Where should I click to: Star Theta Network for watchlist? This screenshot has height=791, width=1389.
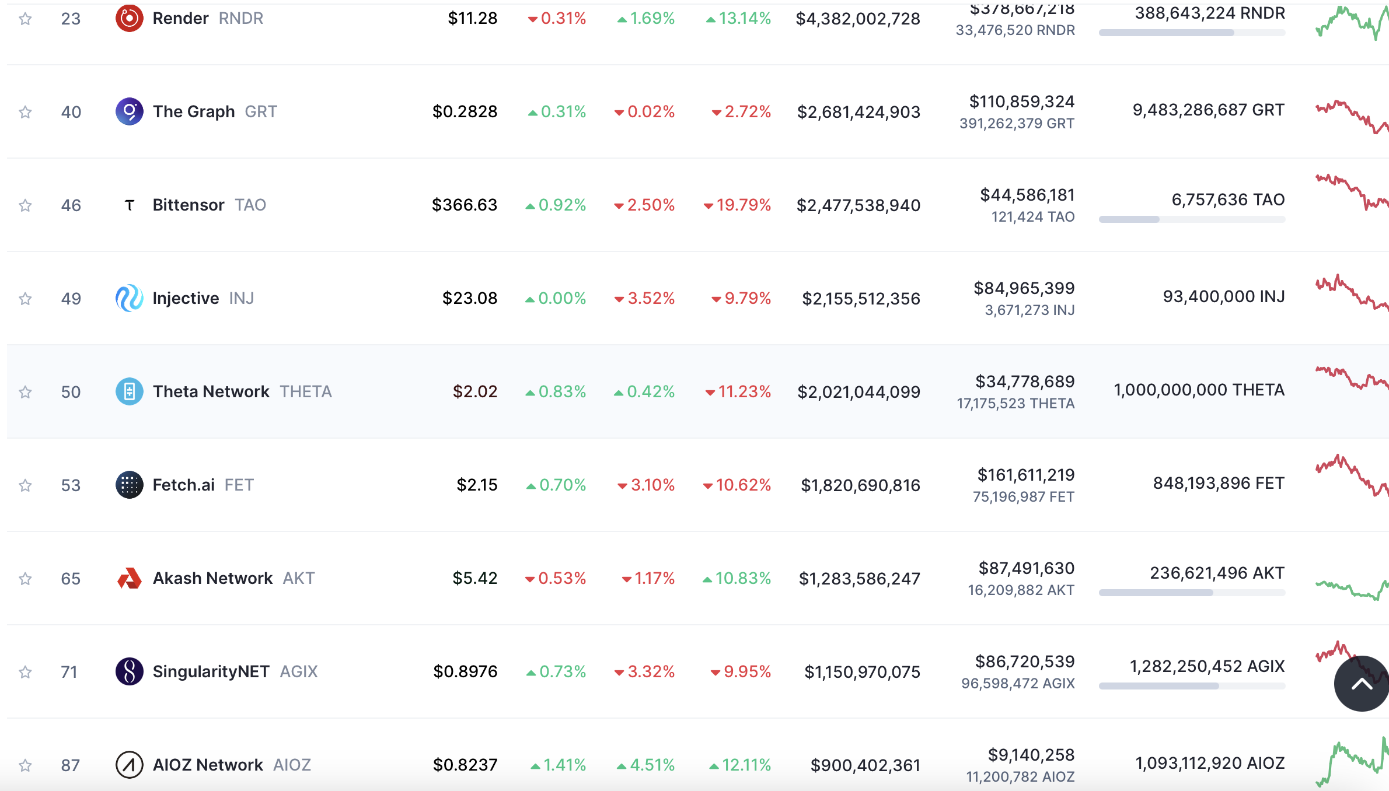point(25,392)
